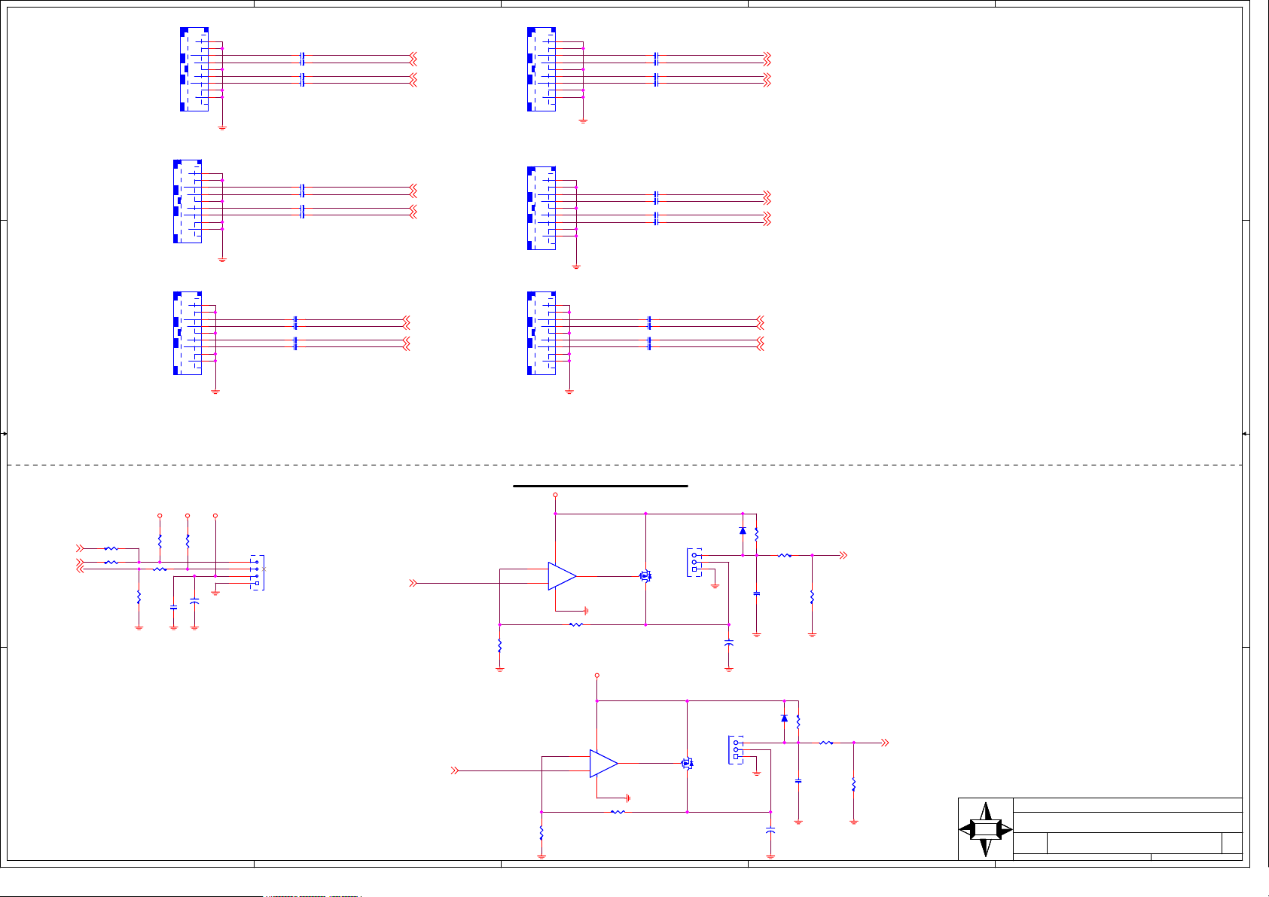
Task: Select the op-amp triangle in the lower amplifier circuit
Action: click(604, 764)
